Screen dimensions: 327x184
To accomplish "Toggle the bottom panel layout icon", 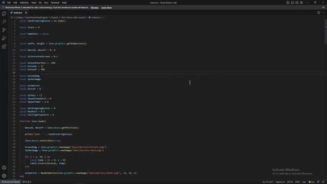I will click(x=292, y=3).
